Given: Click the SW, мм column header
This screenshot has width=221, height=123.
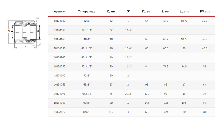Looking at the screenshot, I should pyautogui.click(x=204, y=12).
